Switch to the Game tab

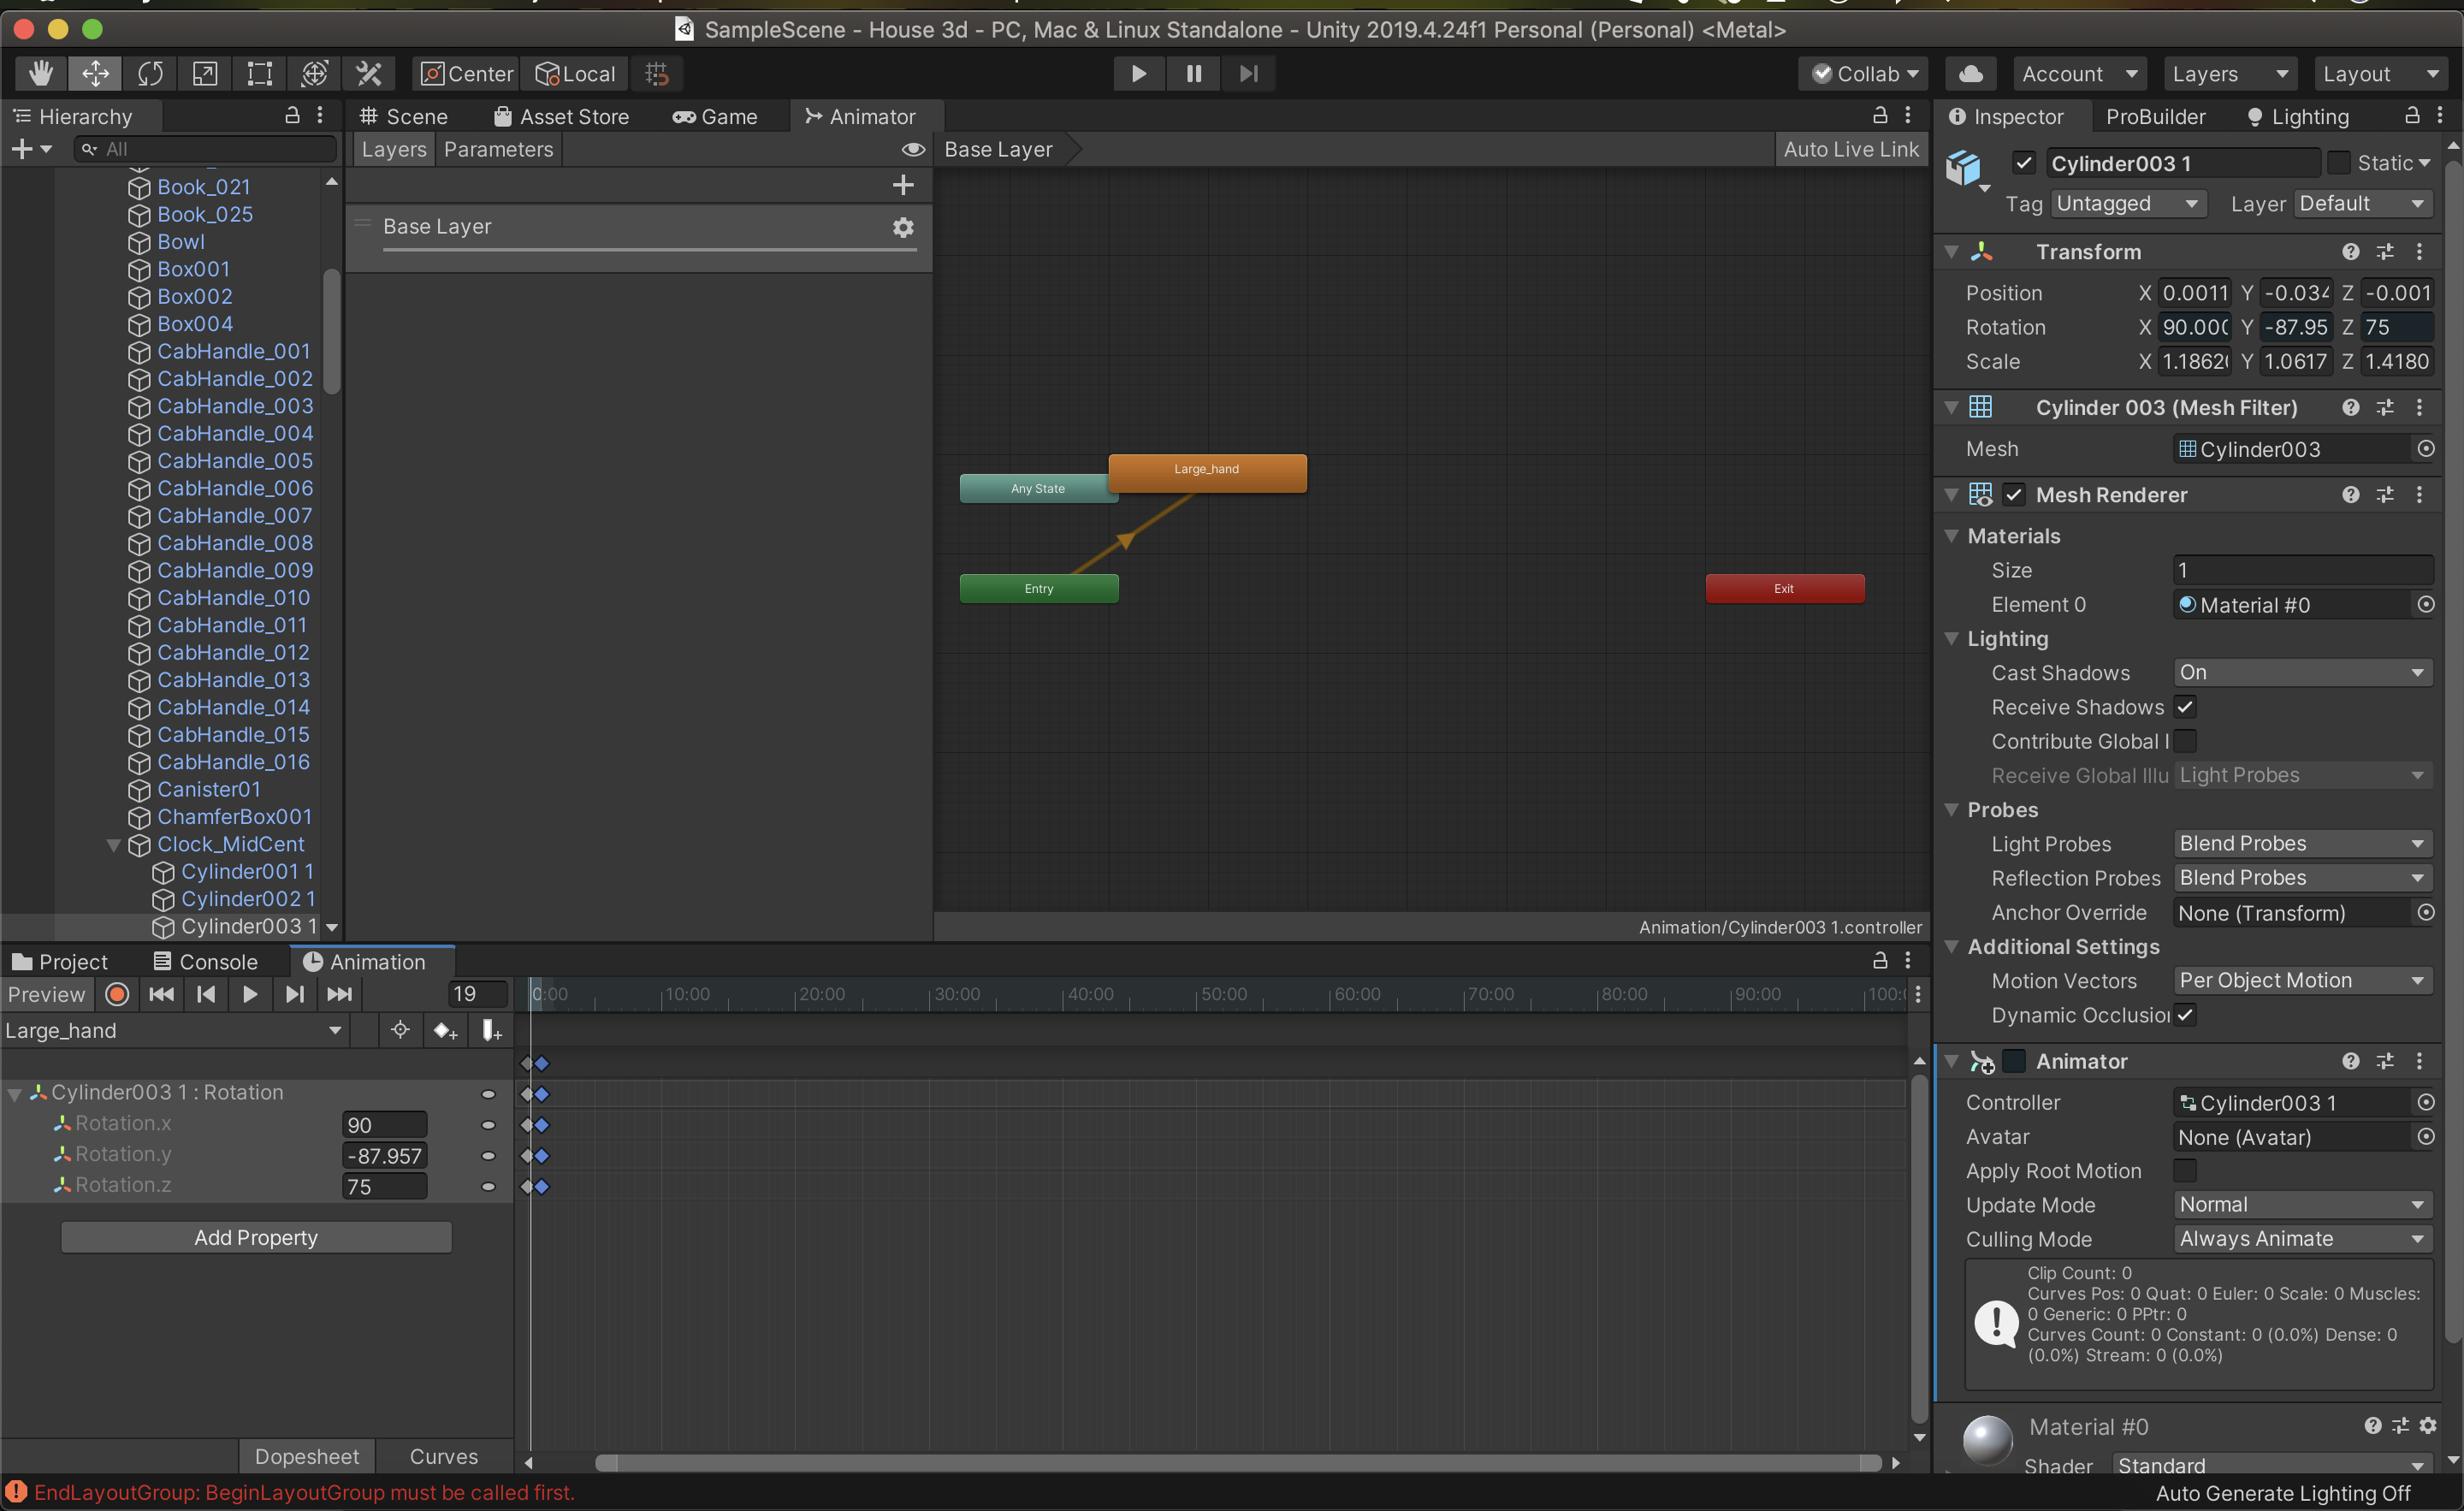point(715,116)
